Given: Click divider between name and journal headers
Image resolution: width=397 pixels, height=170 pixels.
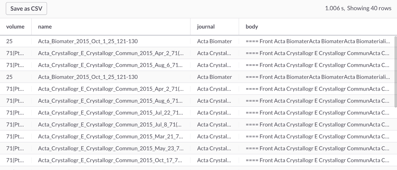Looking at the screenshot, I should (190, 27).
